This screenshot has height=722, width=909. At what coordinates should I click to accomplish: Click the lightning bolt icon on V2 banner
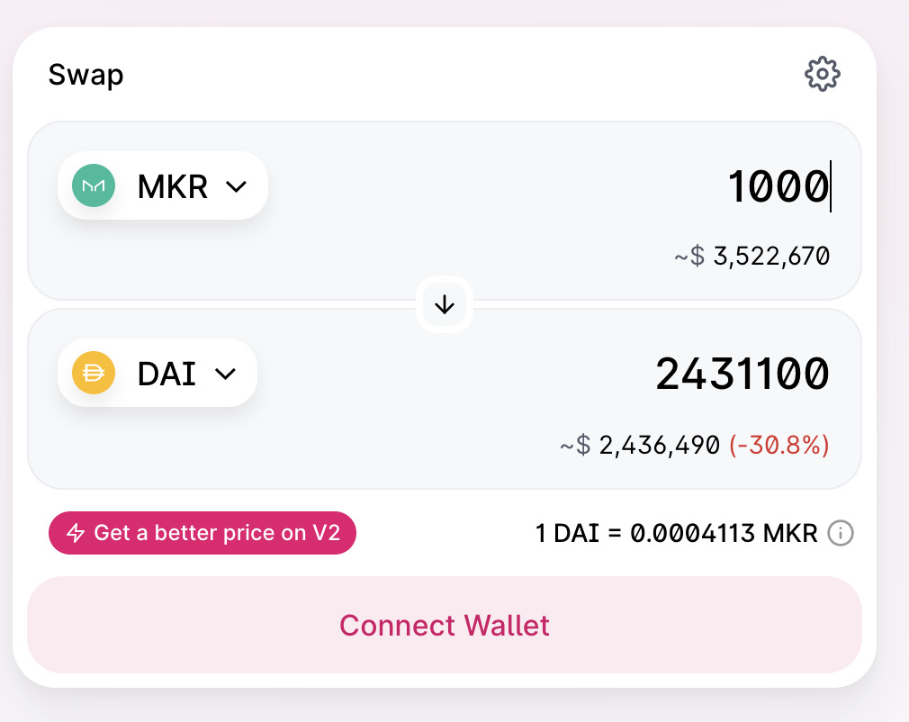[76, 533]
